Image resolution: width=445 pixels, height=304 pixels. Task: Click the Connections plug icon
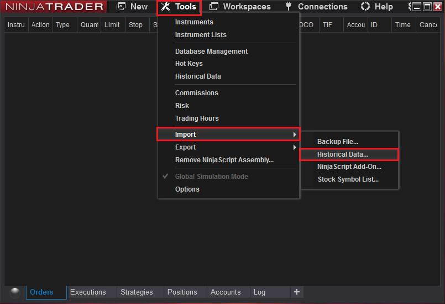point(289,6)
